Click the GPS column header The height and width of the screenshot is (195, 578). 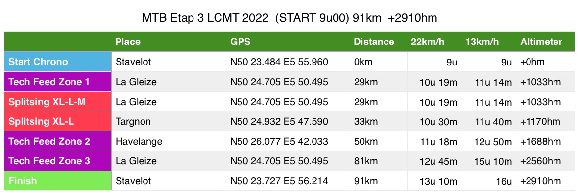[241, 42]
